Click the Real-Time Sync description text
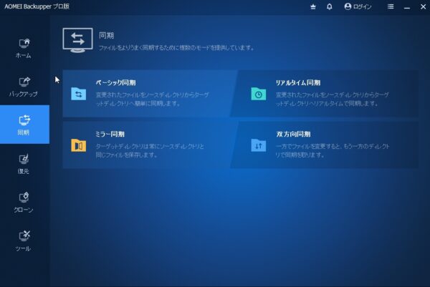Image resolution: width=430 pixels, height=287 pixels. click(x=333, y=99)
